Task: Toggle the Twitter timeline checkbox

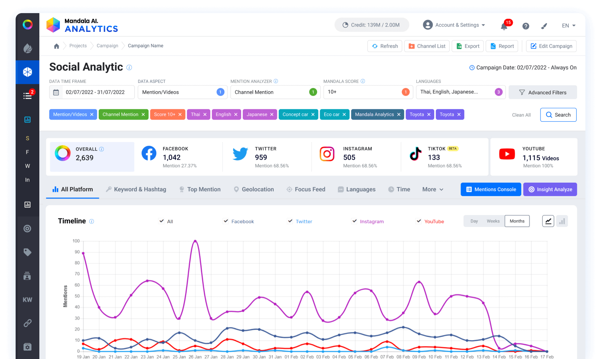Action: coord(290,221)
